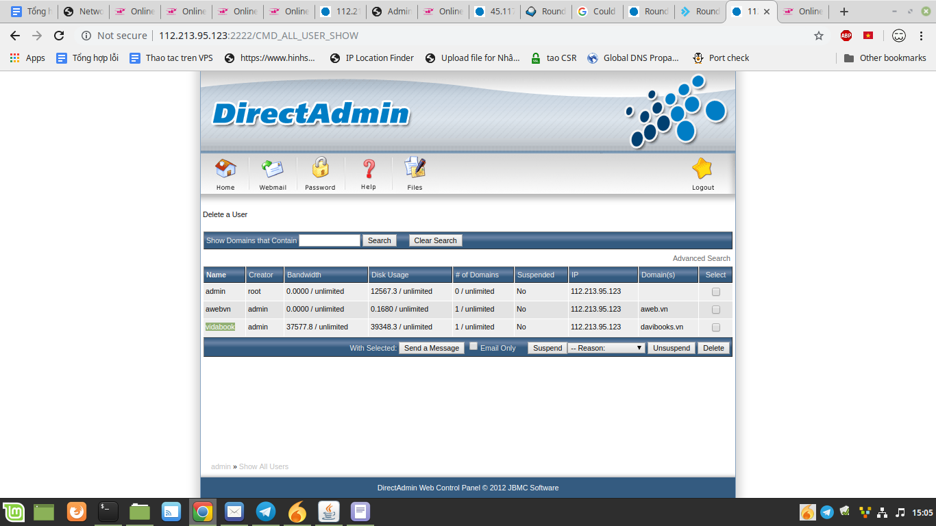This screenshot has height=526, width=936.
Task: Click the browser address bar URL
Action: click(258, 36)
